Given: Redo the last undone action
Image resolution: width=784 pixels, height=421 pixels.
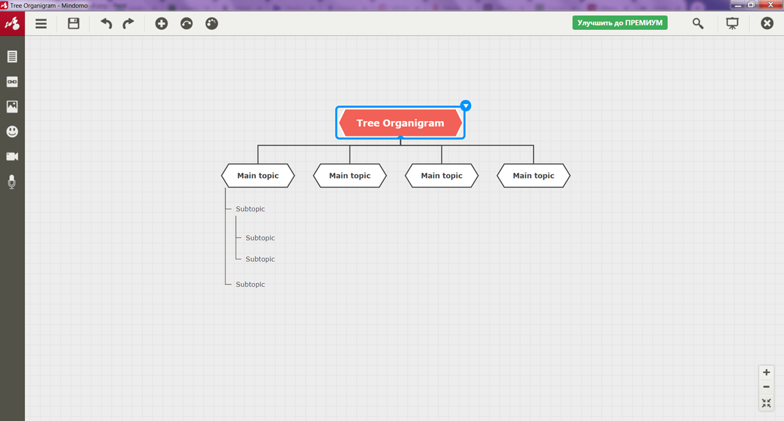Looking at the screenshot, I should pos(128,24).
